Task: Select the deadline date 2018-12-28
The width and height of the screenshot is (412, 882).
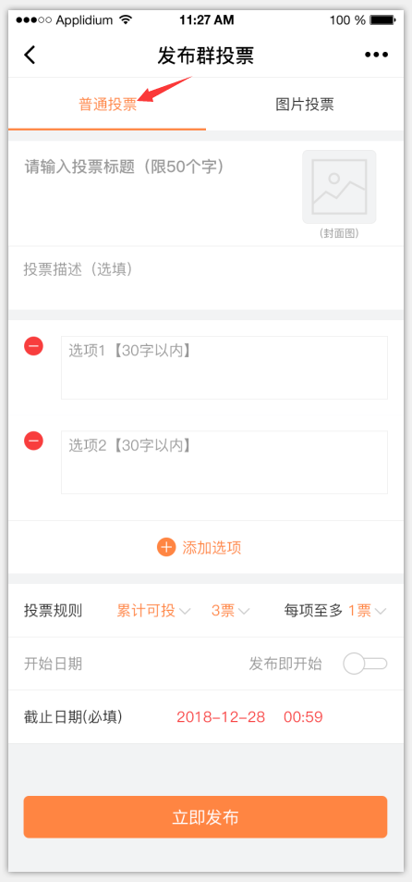Action: (x=221, y=717)
